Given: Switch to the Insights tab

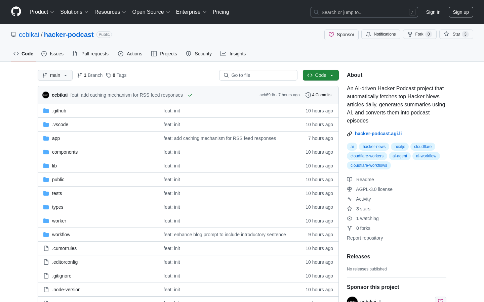Looking at the screenshot, I should (233, 54).
